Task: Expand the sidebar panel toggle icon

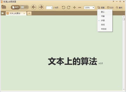Action: [x=3, y=13]
